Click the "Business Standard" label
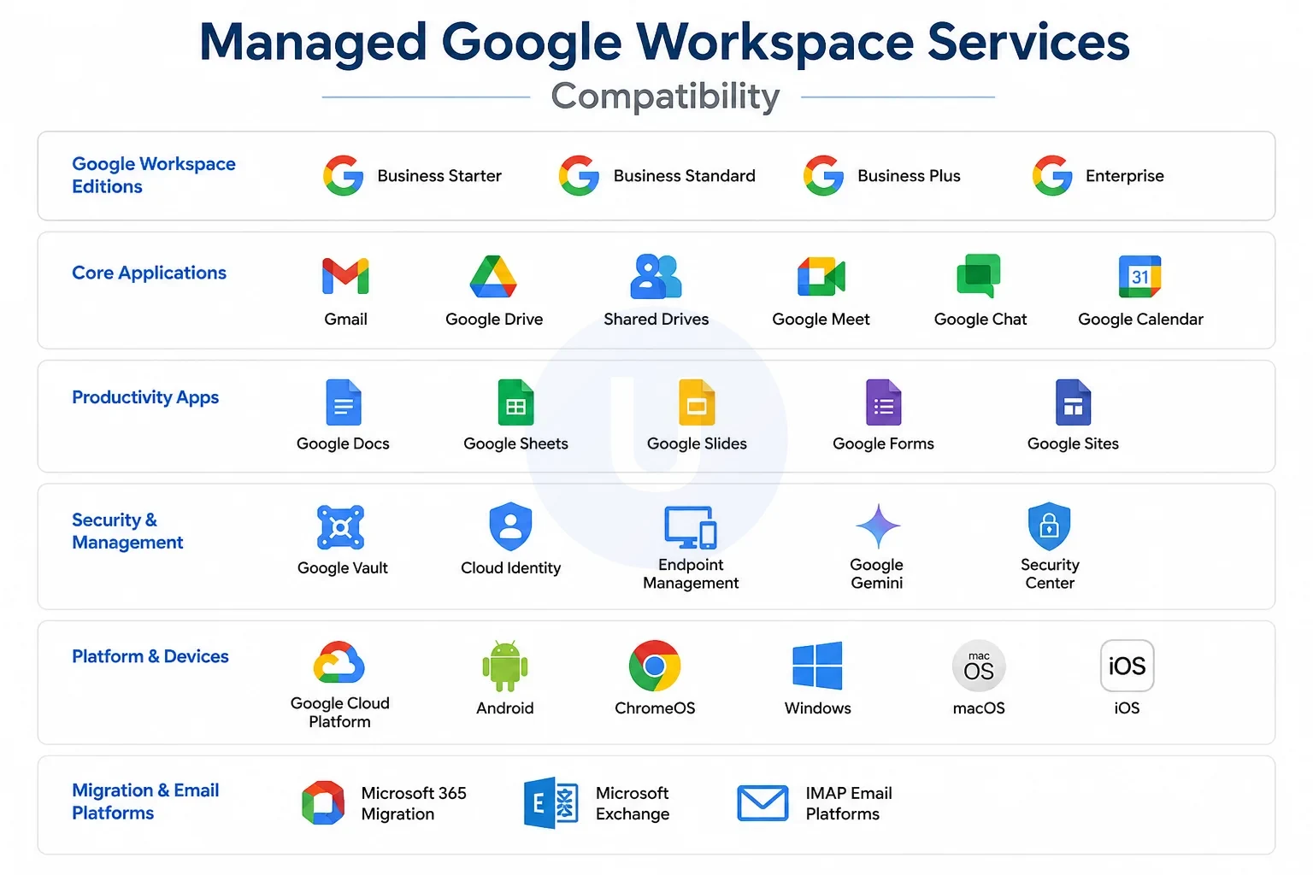 pos(685,176)
